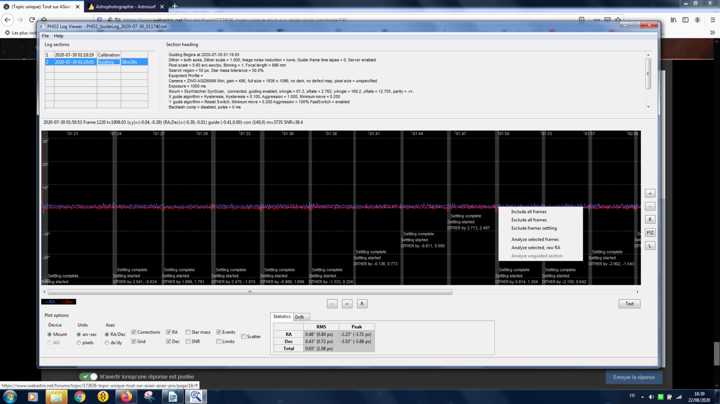Click vertical zoom in plus button
Viewport: 720px width, 404px height.
[x=650, y=194]
